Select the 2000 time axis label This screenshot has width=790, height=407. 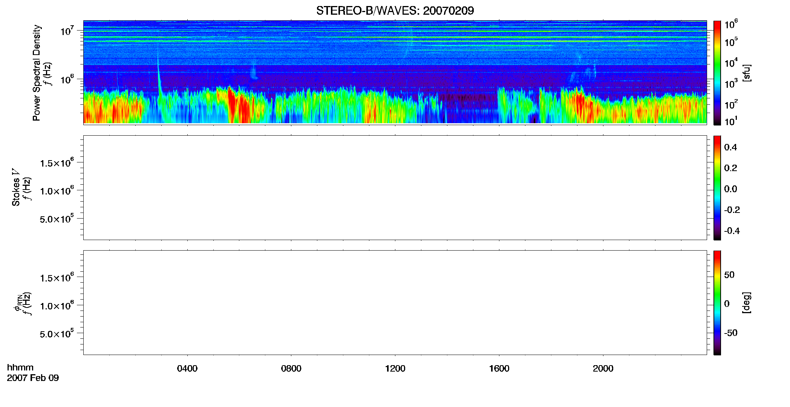point(603,369)
